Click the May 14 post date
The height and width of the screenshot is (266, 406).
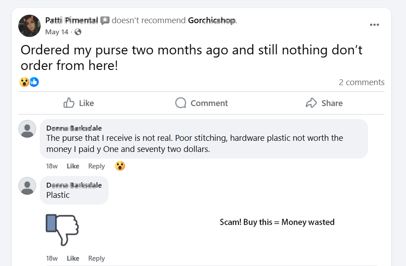[x=57, y=32]
